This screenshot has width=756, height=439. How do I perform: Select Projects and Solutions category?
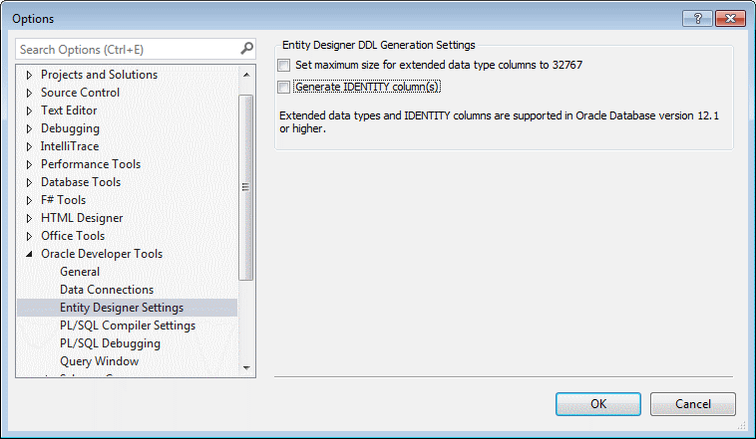pos(99,75)
